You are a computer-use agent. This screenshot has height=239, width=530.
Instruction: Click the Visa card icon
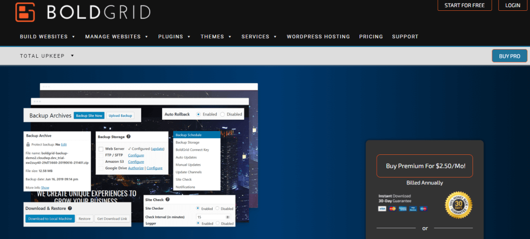[382, 209]
